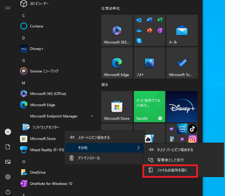Click Instagram icon in tile folder

point(192,139)
